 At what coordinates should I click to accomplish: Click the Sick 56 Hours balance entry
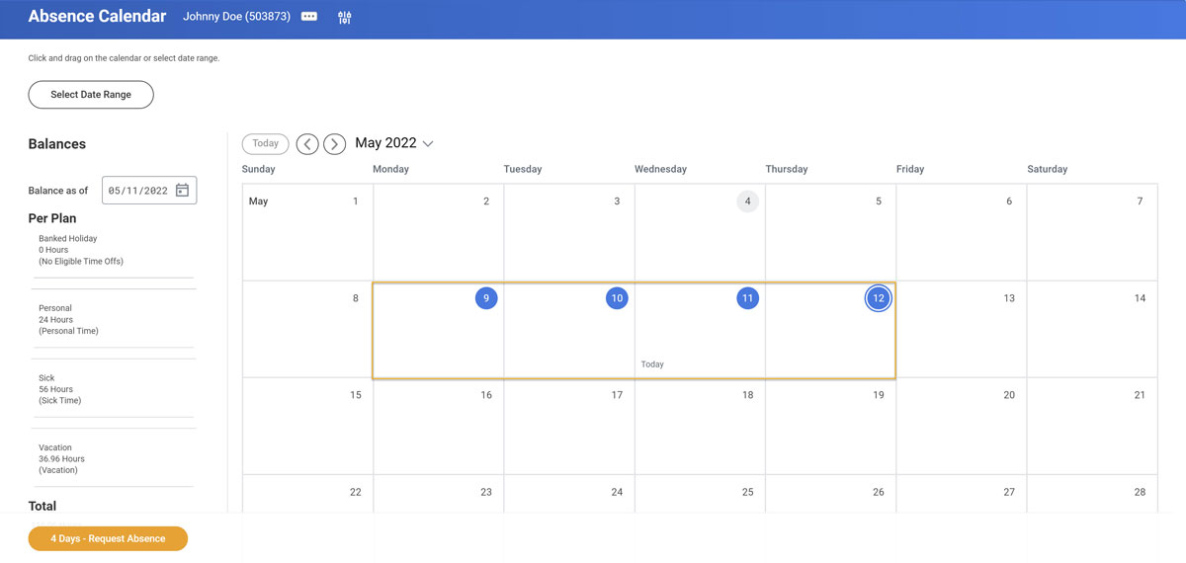click(x=60, y=389)
